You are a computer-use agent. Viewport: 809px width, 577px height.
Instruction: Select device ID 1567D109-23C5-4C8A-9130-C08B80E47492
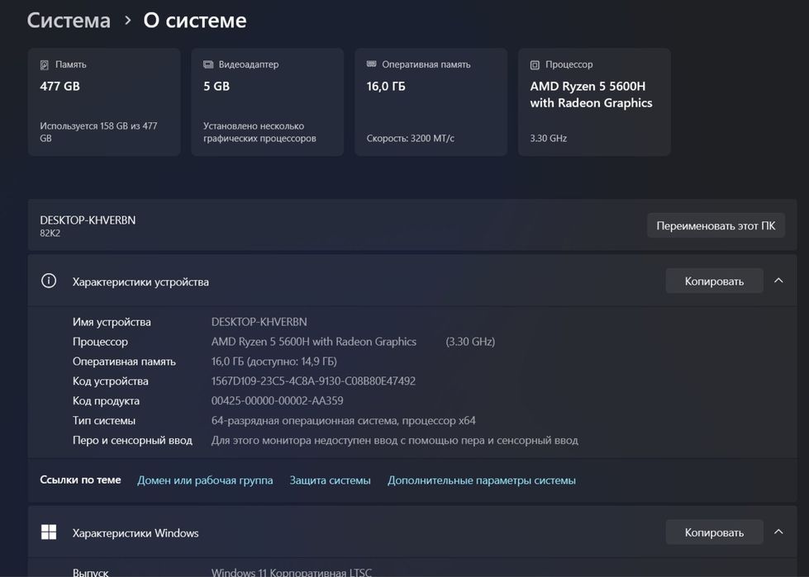(x=313, y=381)
